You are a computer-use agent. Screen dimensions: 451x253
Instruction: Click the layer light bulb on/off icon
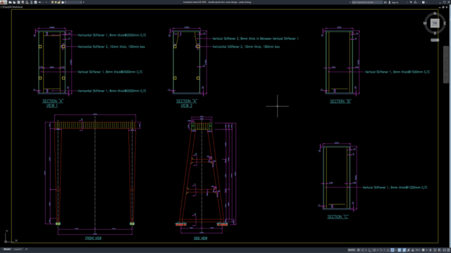coord(52,2)
